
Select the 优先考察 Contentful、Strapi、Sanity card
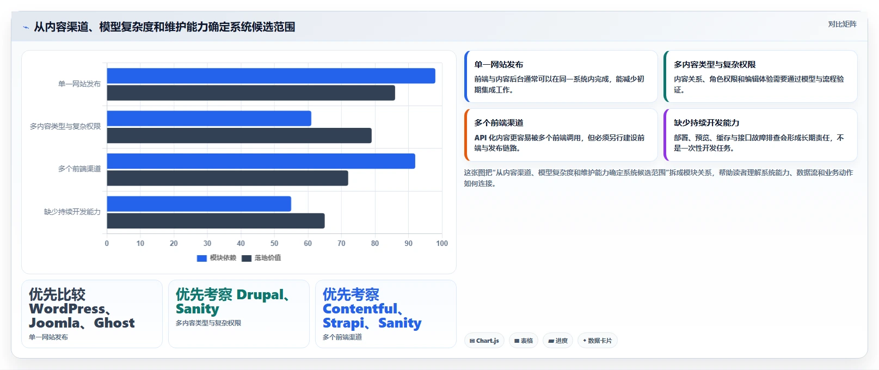[386, 314]
